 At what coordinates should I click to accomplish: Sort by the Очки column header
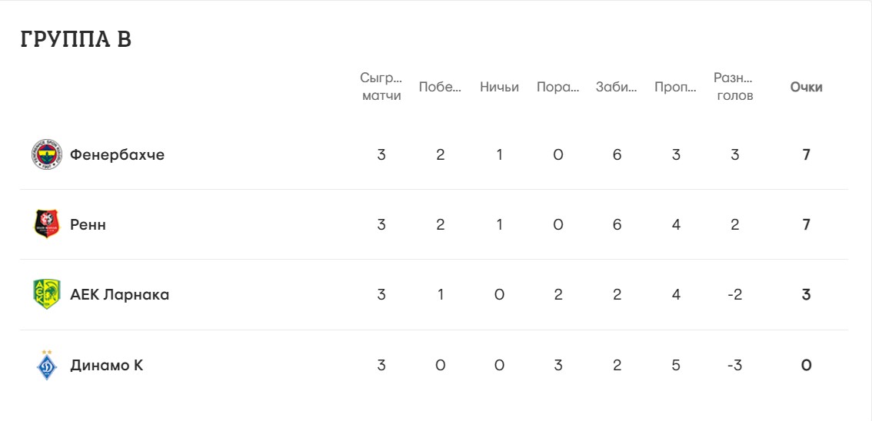point(806,87)
